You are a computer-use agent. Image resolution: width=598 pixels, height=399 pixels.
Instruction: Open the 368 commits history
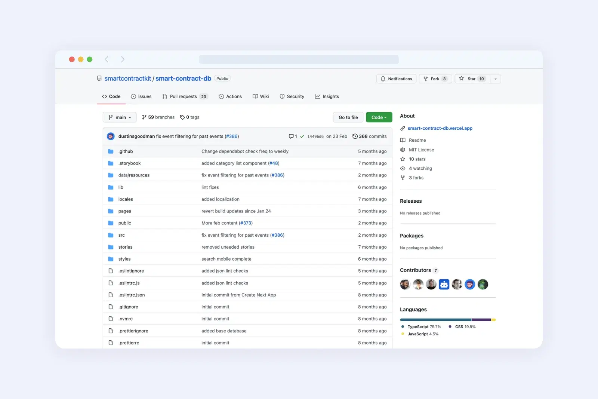point(370,136)
